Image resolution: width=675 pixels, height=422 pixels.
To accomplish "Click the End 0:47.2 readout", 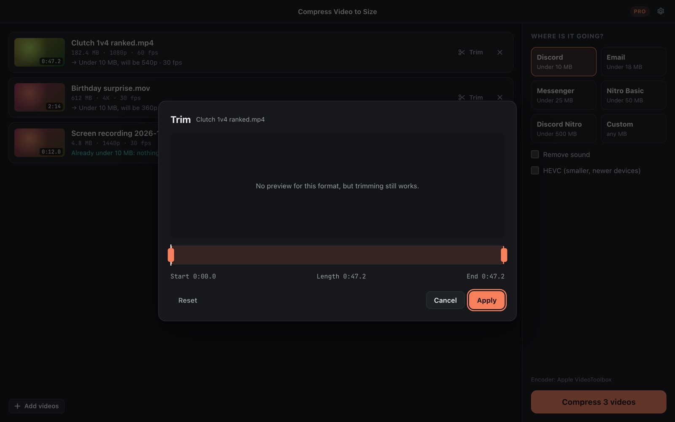I will (x=486, y=276).
